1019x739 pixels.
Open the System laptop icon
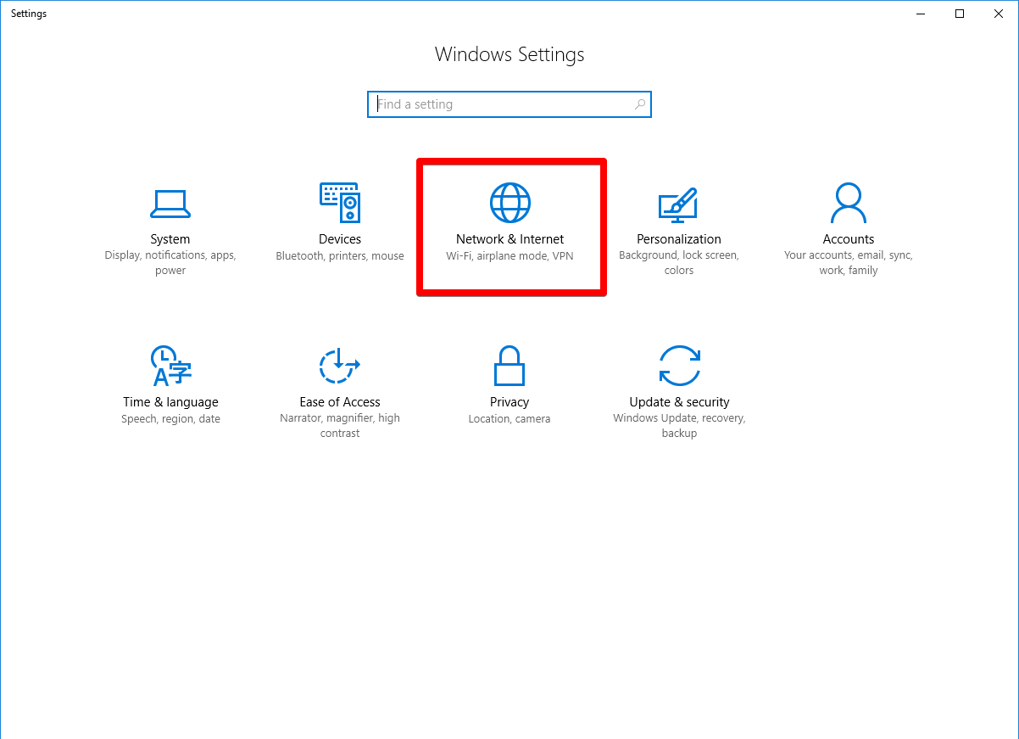pos(170,204)
